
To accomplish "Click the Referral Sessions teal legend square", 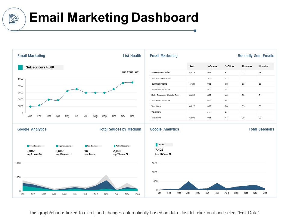I will (x=115, y=146).
